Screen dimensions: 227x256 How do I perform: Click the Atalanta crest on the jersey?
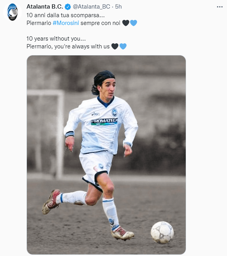coord(114,112)
